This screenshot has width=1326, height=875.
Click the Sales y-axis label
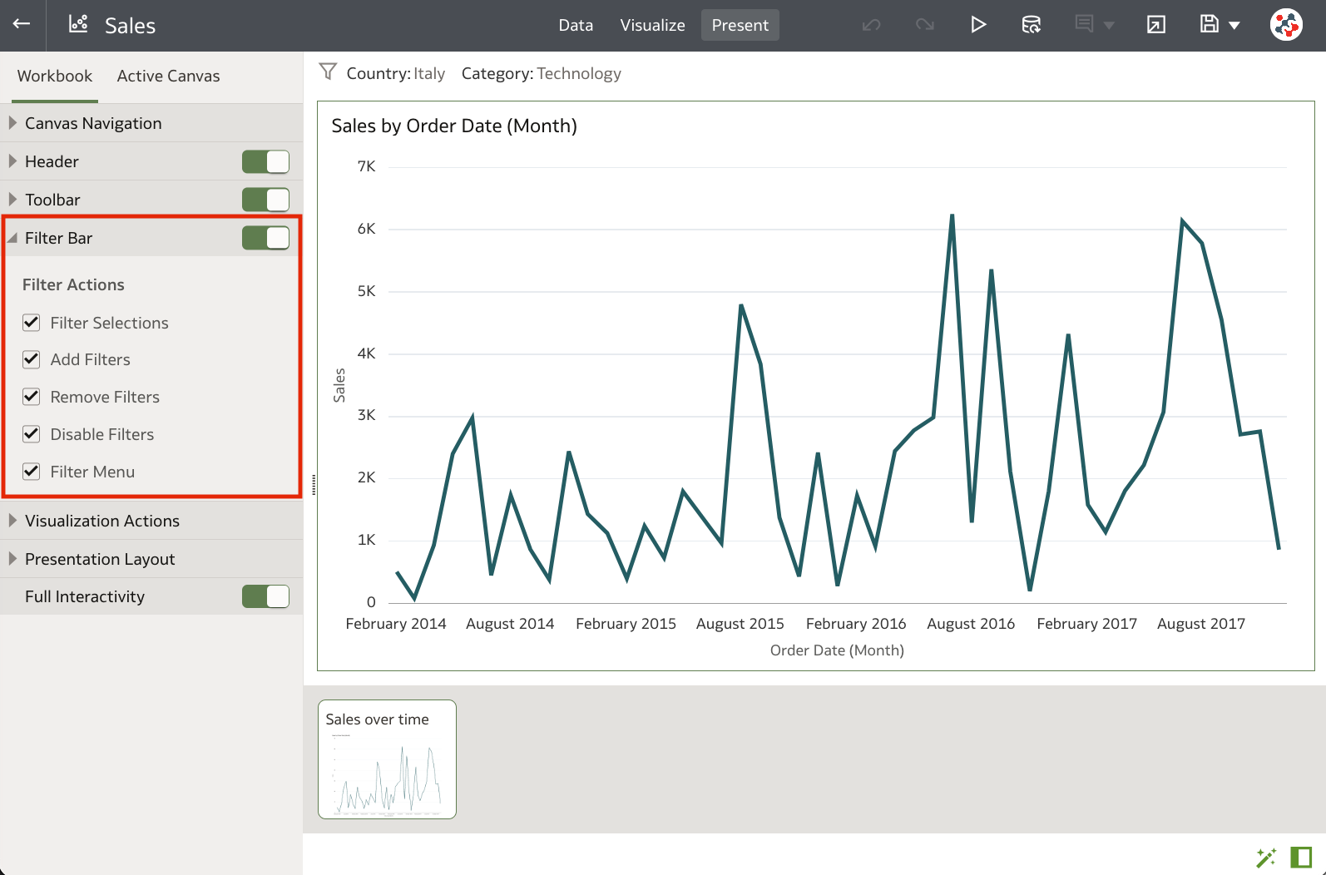tap(339, 385)
